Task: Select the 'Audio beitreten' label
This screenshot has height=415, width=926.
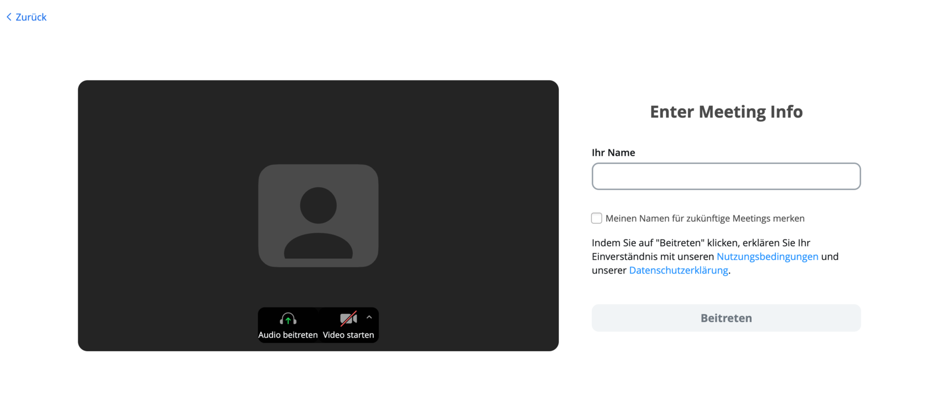Action: click(x=288, y=335)
